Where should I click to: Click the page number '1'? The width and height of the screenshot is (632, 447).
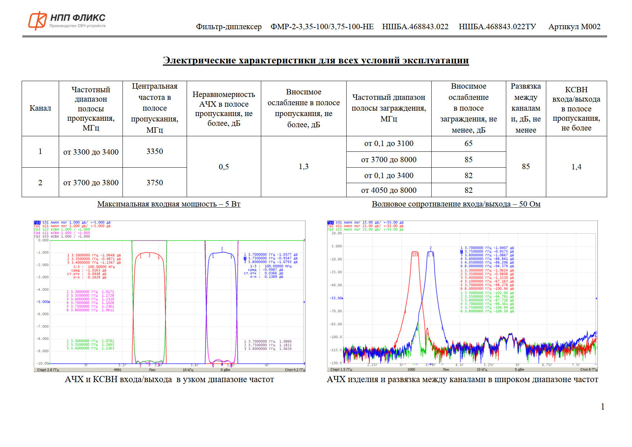[603, 407]
